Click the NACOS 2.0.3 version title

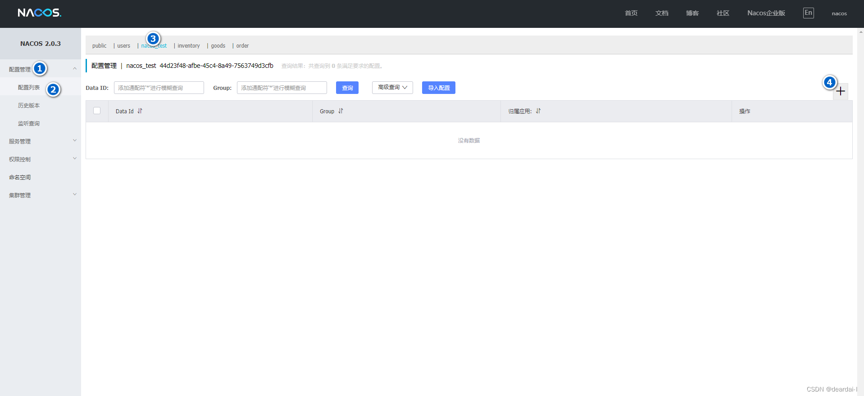(41, 44)
